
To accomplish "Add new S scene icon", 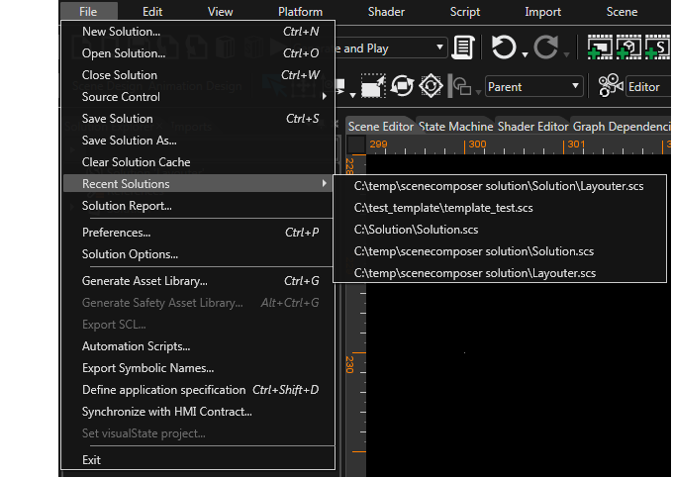I will tap(657, 48).
